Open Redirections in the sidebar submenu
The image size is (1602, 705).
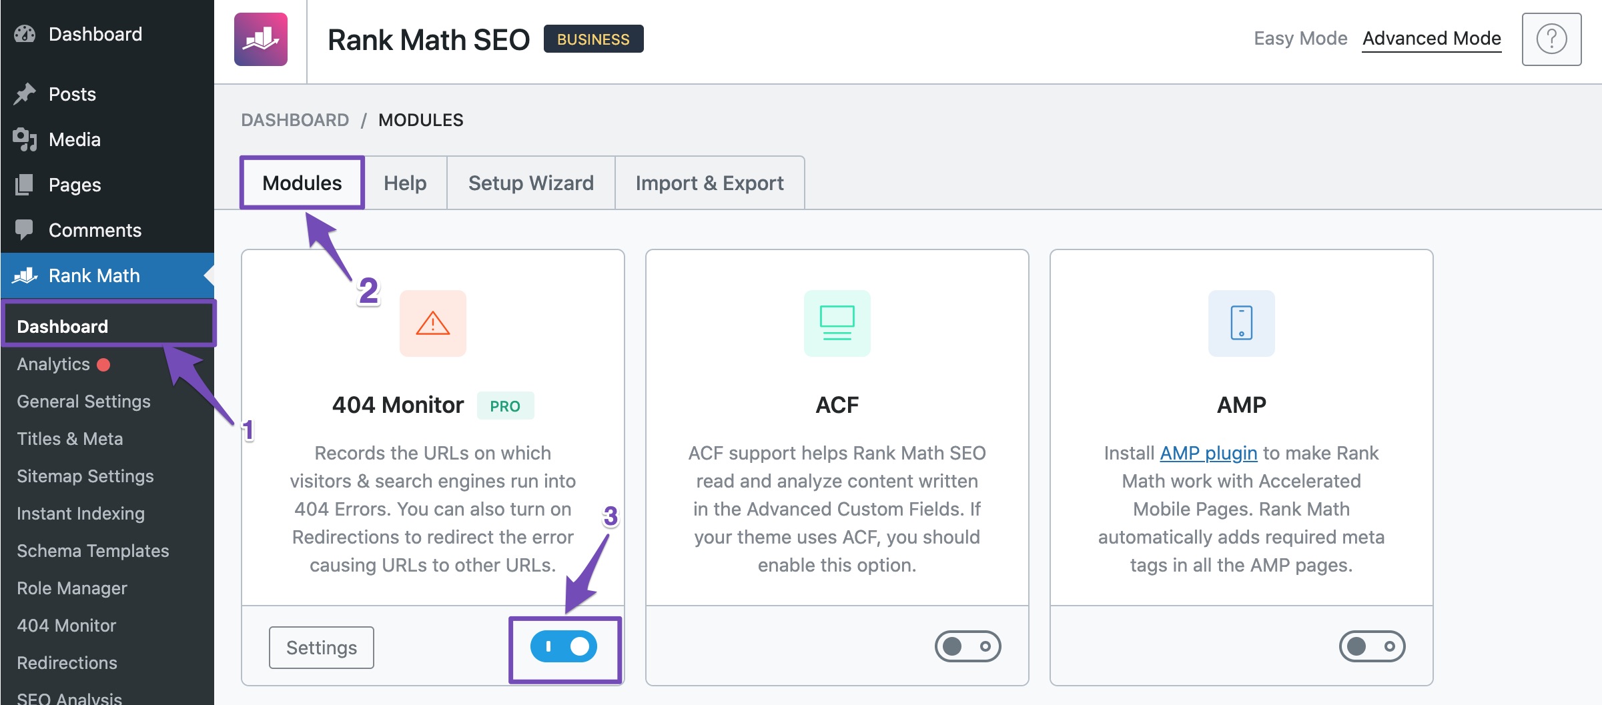(67, 663)
